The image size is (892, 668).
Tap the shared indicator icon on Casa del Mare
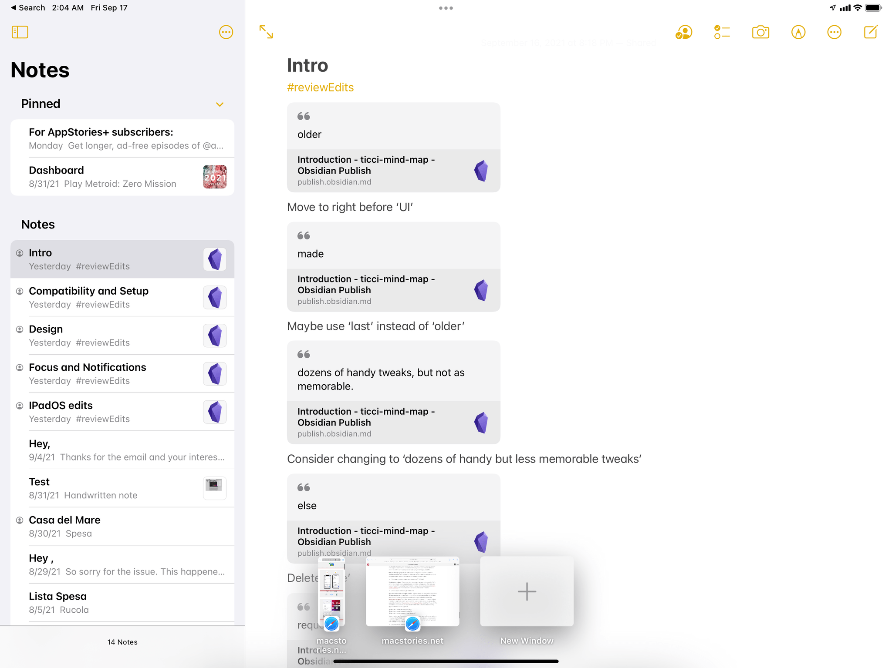(x=20, y=520)
